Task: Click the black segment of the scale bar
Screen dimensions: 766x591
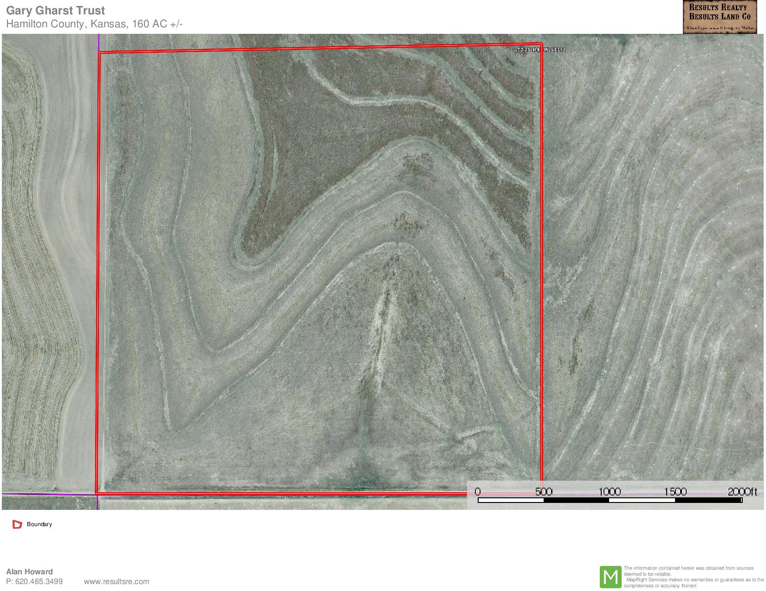Action: click(x=576, y=501)
